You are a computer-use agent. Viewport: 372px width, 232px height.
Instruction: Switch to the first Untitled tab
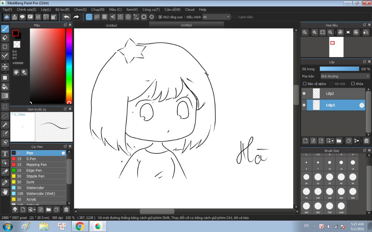click(x=111, y=25)
